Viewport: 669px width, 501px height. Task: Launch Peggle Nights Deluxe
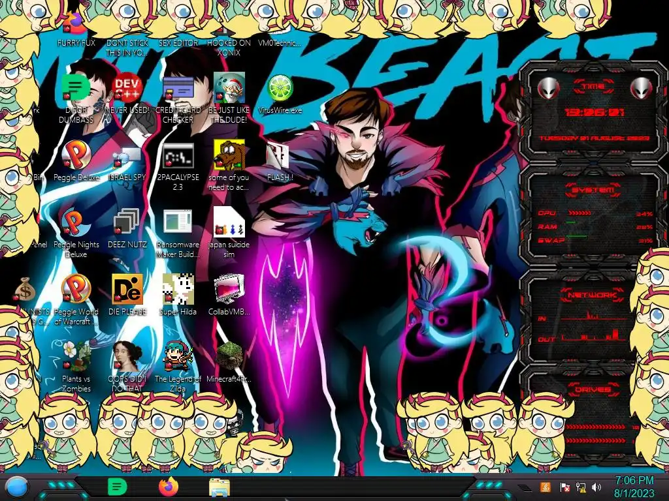coord(76,222)
